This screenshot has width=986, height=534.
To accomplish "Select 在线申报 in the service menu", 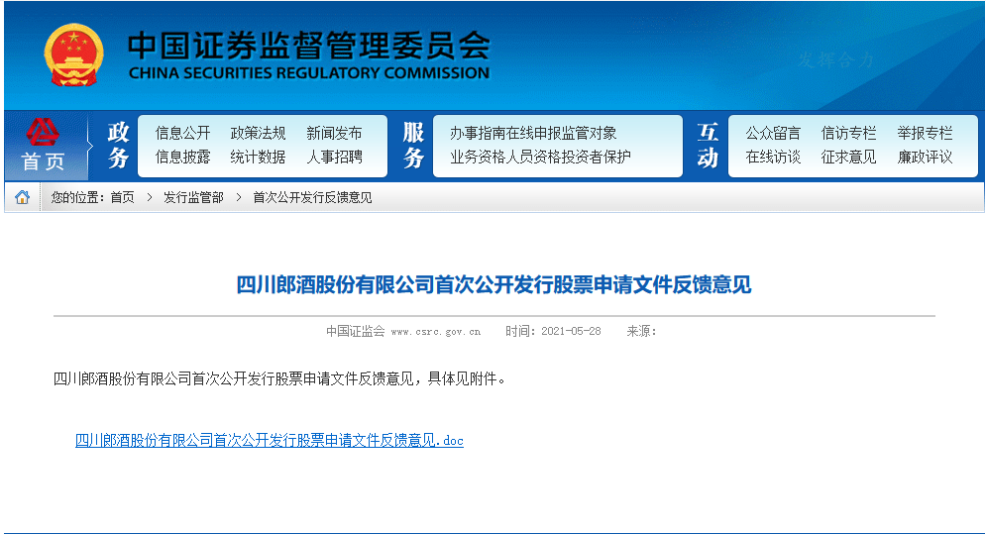I will 533,134.
